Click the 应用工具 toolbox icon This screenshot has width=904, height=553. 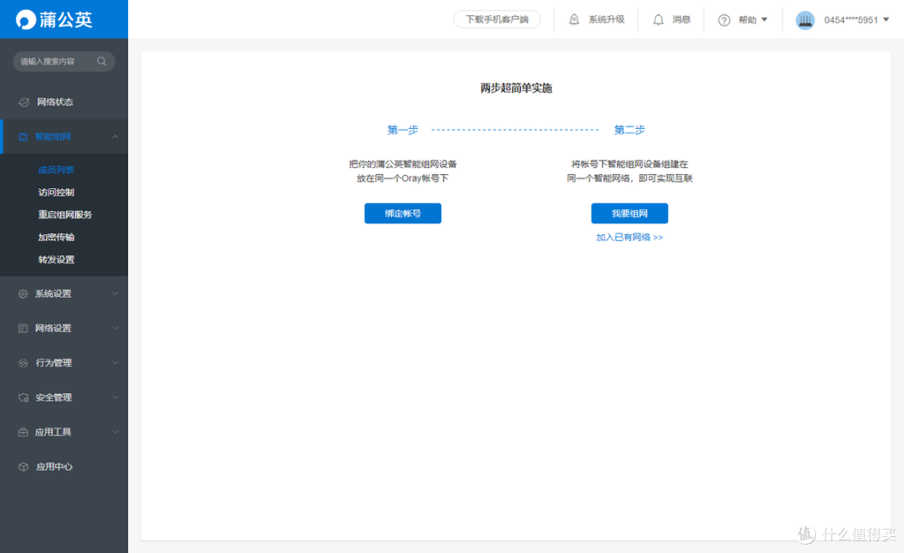[23, 432]
